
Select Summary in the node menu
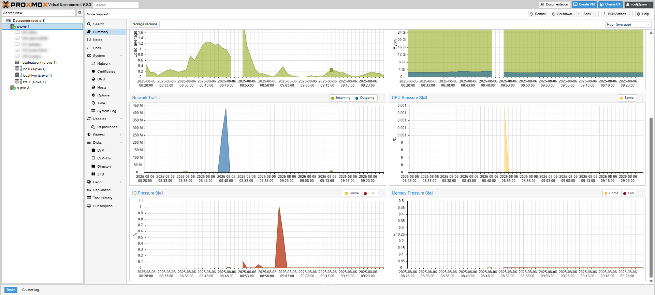(100, 32)
